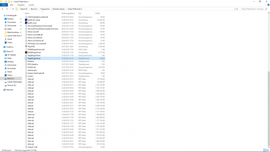Go up one folder level arrow
This screenshot has height=152, width=270.
[x=13, y=9]
